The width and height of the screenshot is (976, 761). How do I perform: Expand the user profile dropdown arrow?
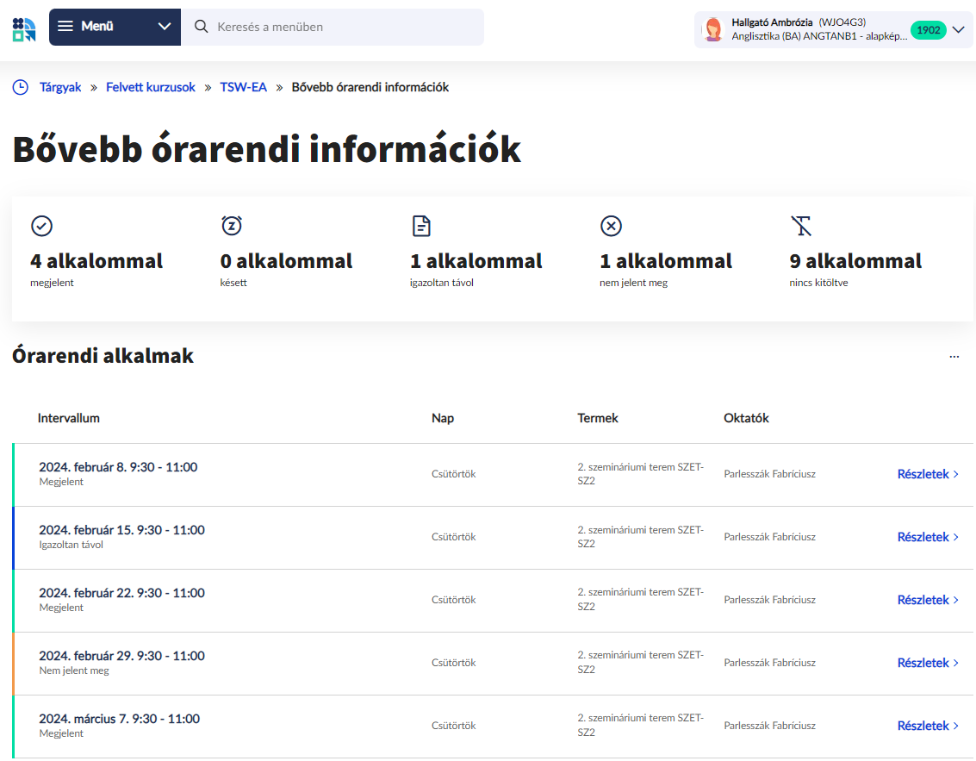point(958,28)
